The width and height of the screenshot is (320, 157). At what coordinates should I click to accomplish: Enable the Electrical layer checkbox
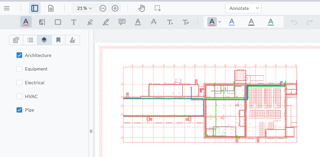tap(19, 83)
